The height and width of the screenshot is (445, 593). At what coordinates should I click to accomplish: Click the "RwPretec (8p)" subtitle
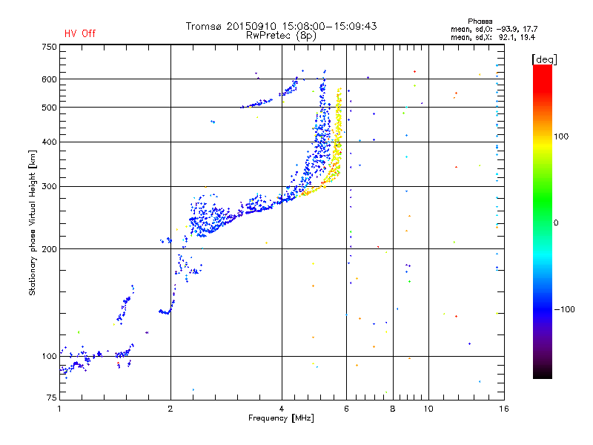click(281, 36)
